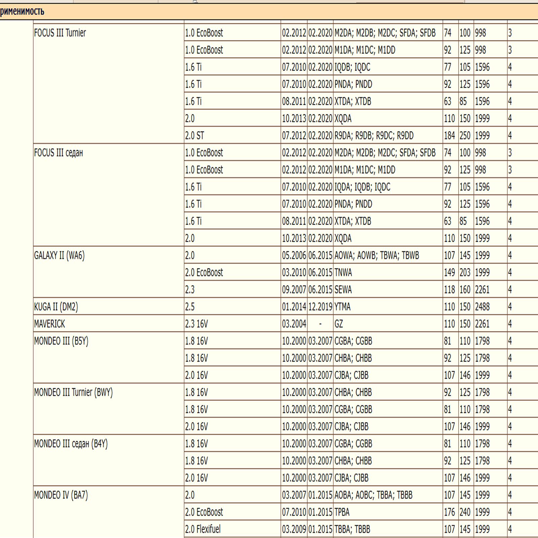Select the 2.3 16V engine cell
Viewport: 538px width, 538px height.
(x=196, y=324)
